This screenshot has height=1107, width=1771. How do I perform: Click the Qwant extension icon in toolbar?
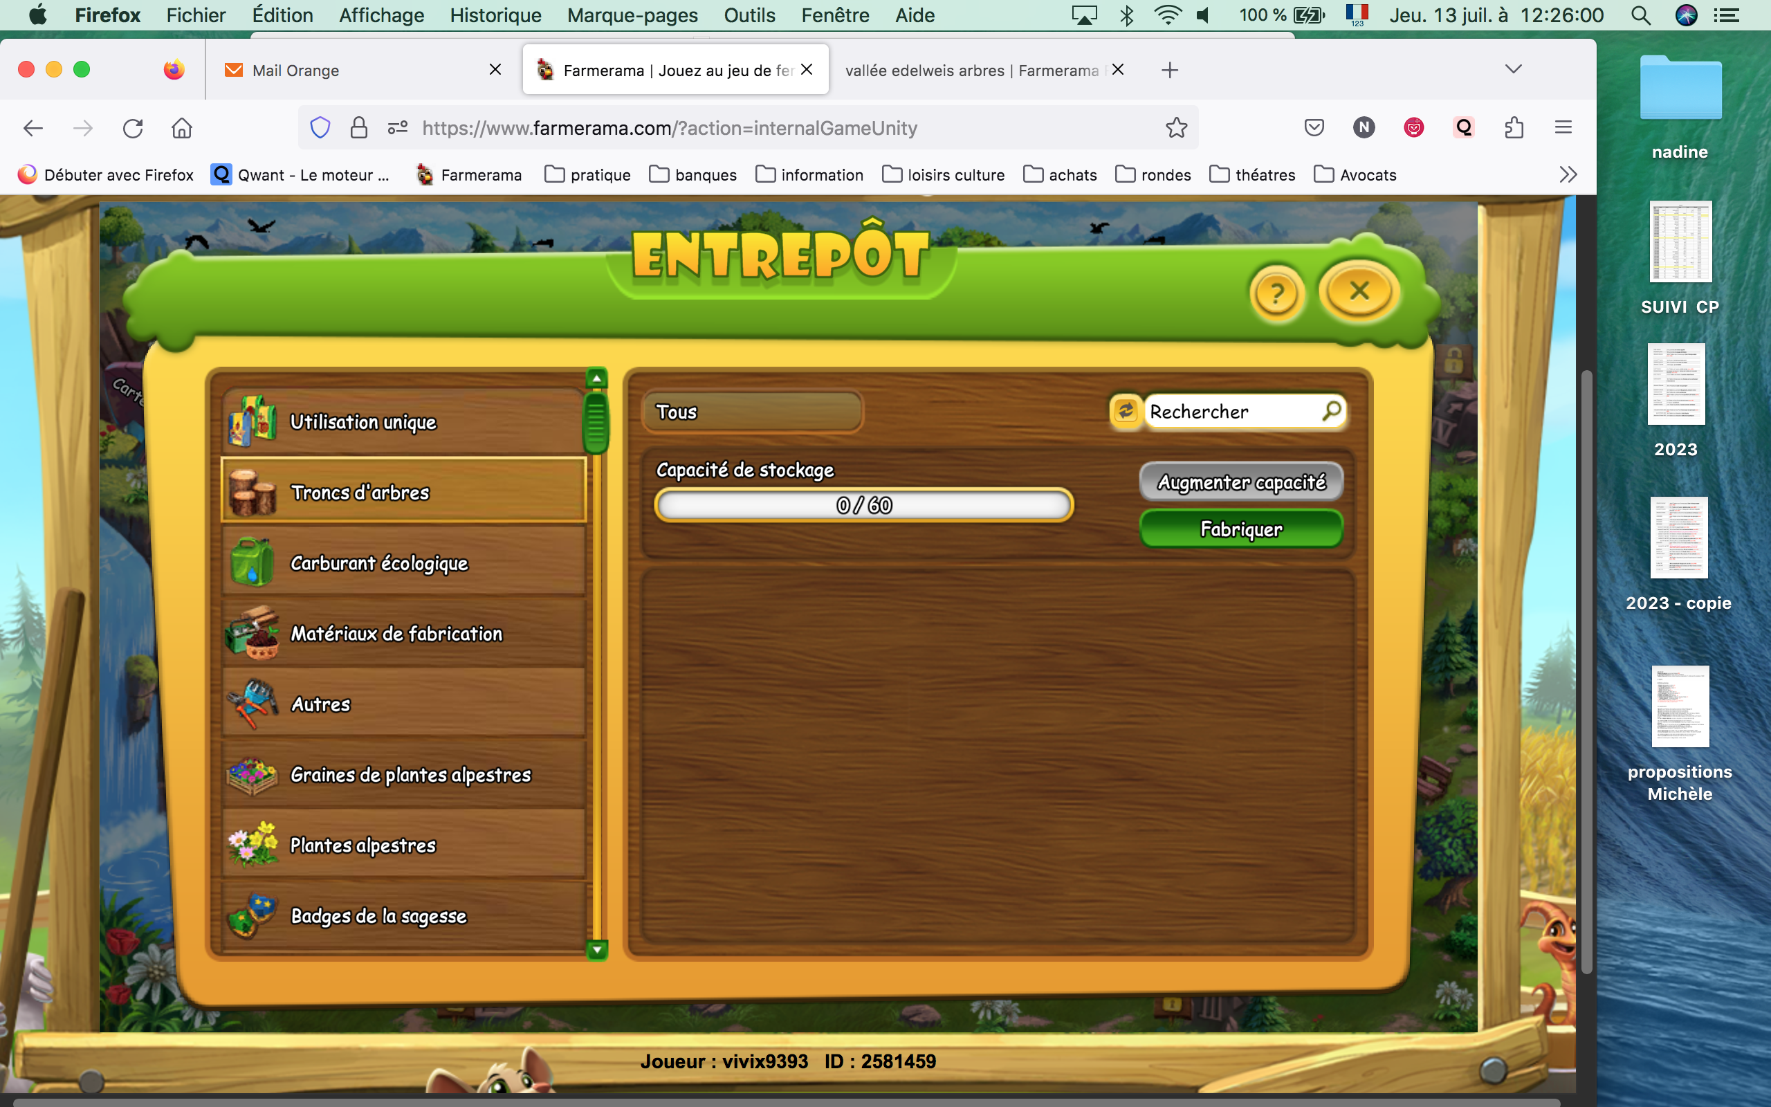[x=1464, y=127]
